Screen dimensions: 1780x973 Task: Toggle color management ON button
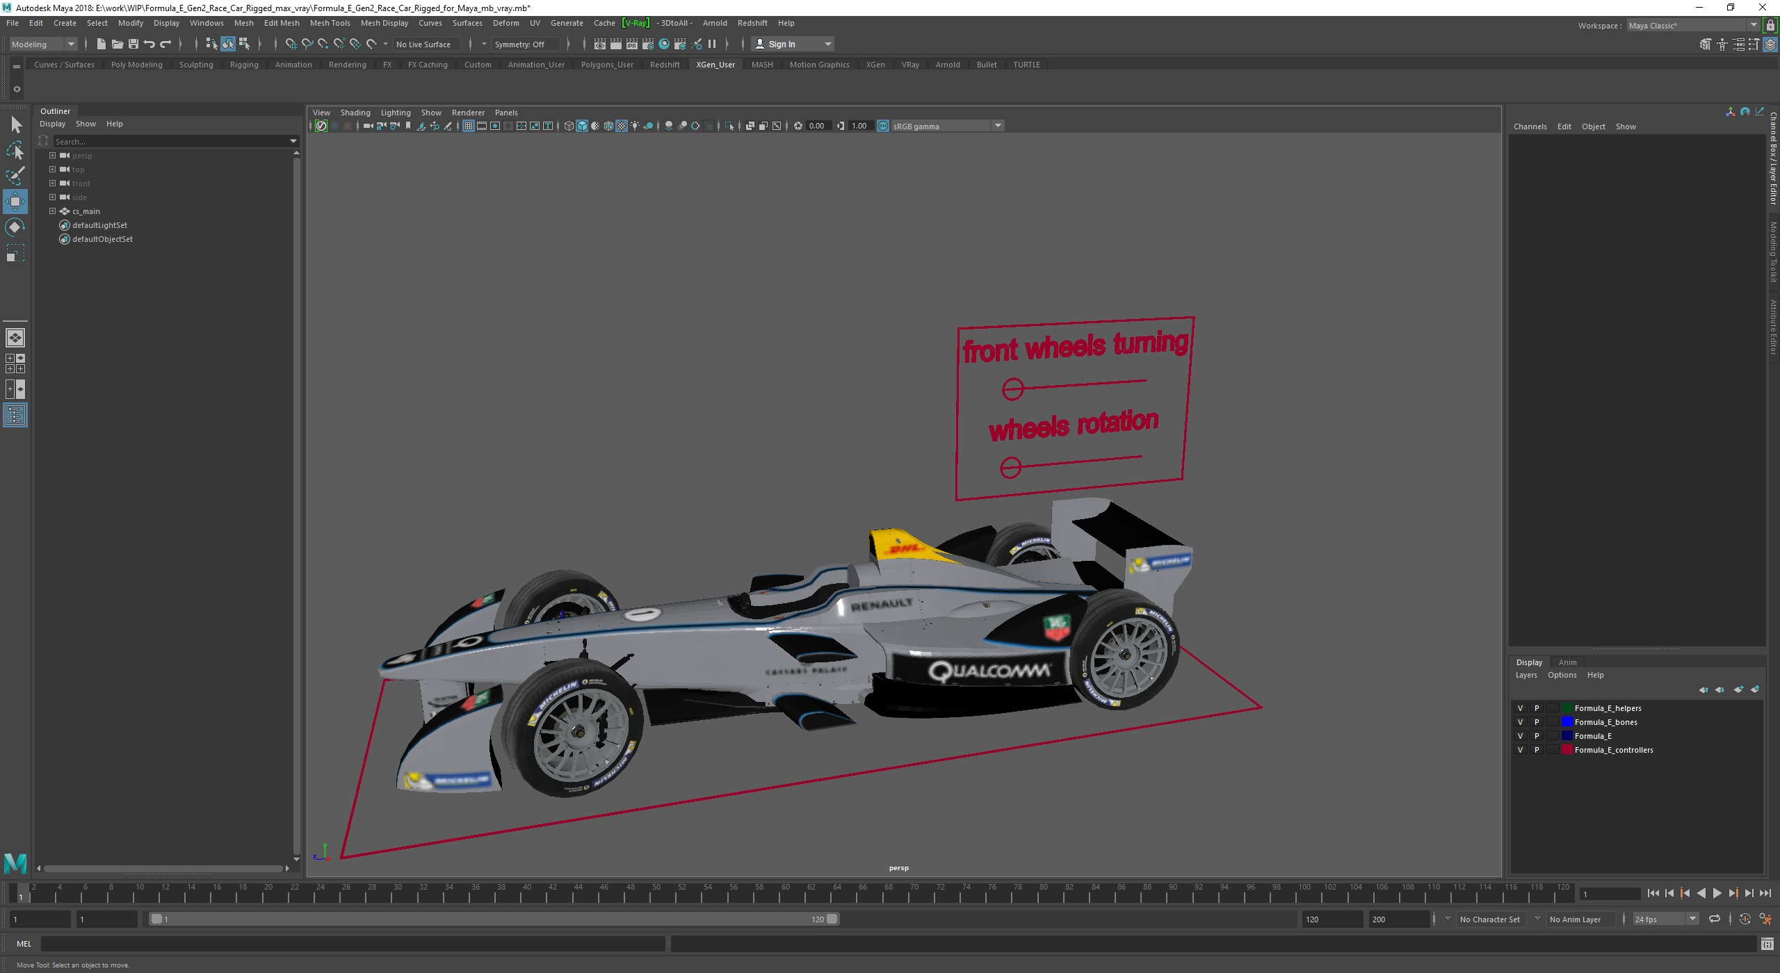coord(883,126)
